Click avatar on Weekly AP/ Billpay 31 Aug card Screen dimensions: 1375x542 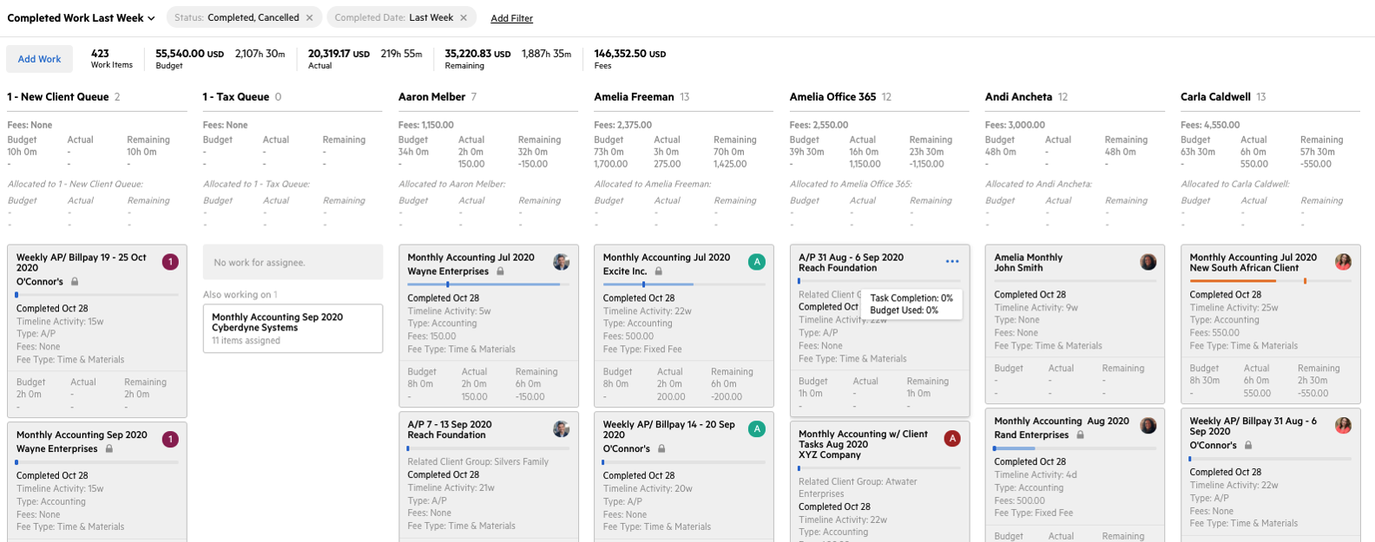pyautogui.click(x=1344, y=426)
